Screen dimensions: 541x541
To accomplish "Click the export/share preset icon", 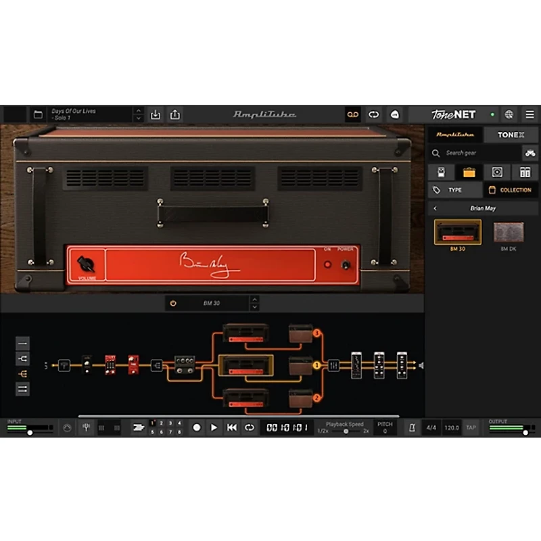I will tap(175, 114).
